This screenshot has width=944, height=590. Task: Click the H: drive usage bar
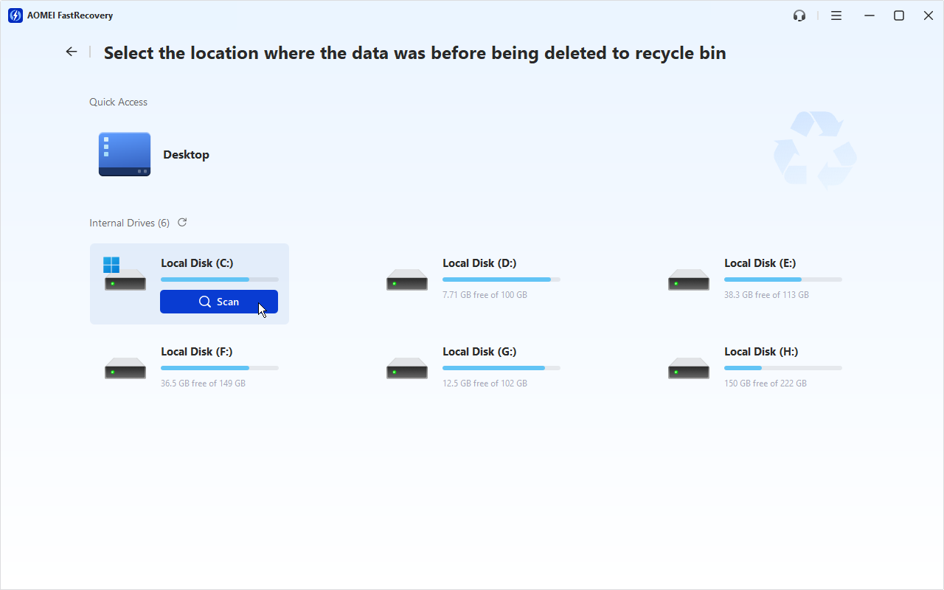783,367
